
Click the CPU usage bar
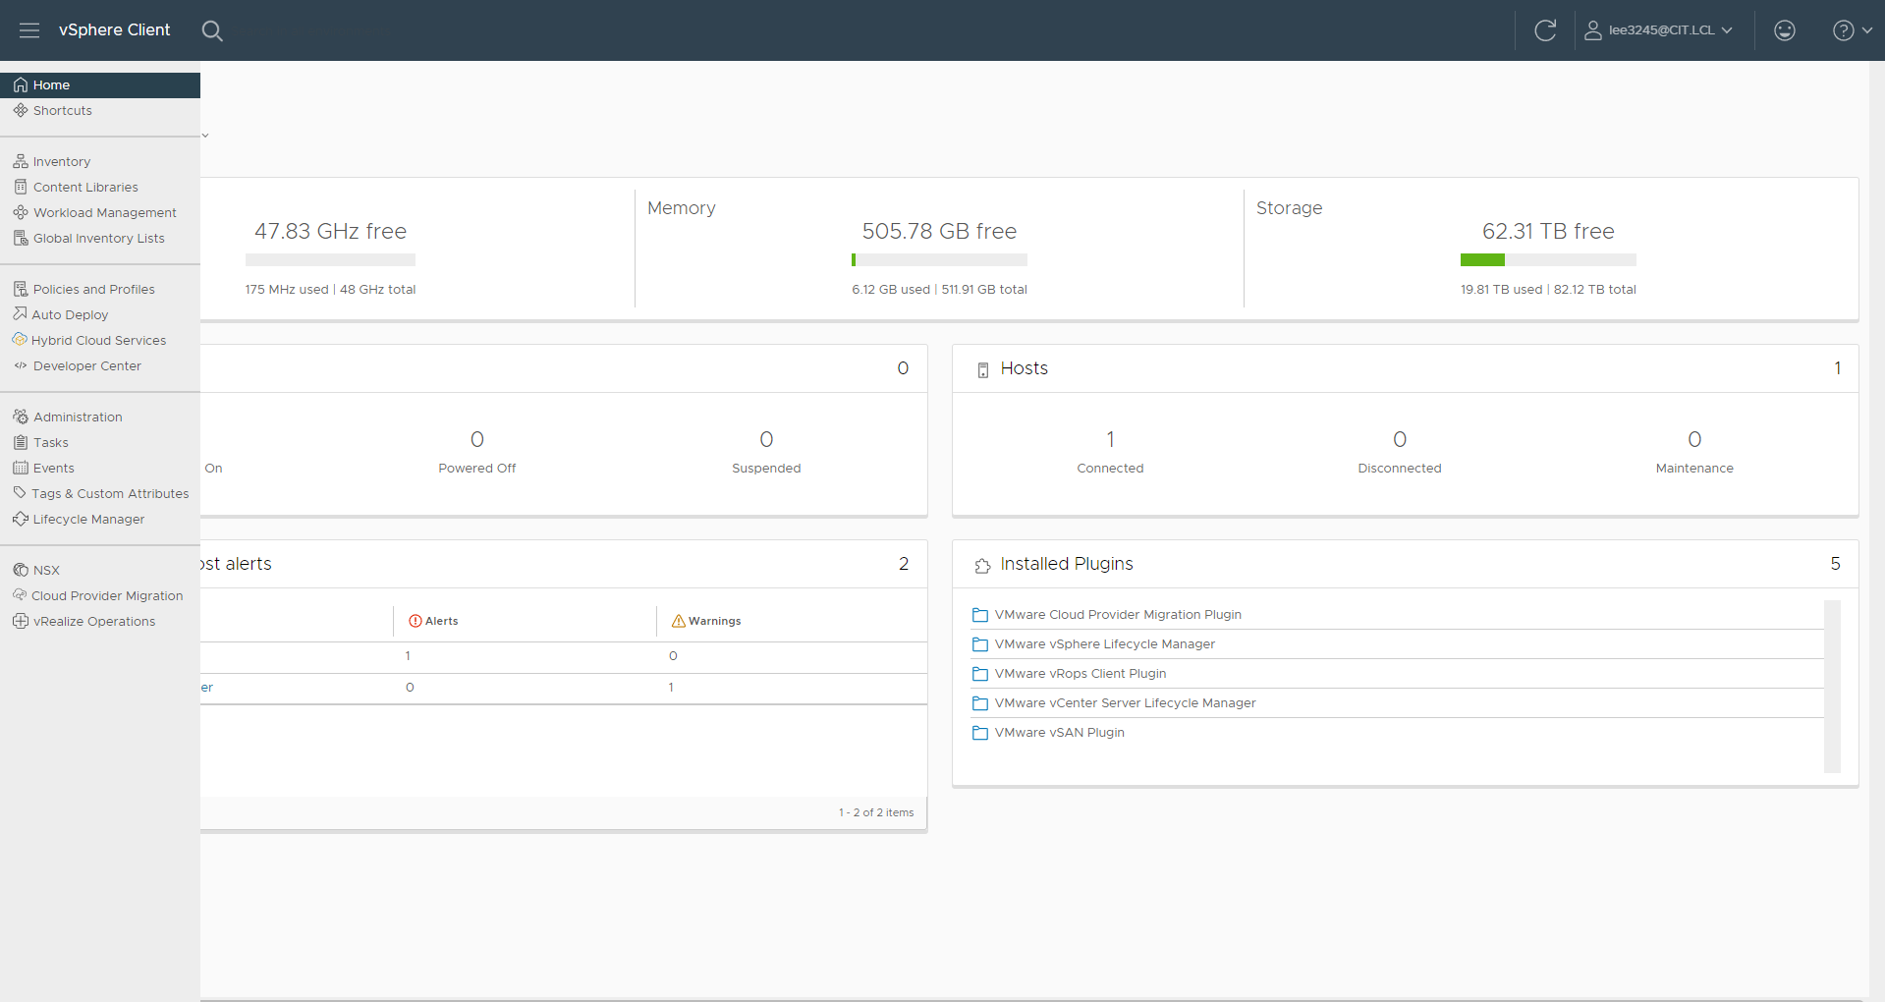pos(330,260)
